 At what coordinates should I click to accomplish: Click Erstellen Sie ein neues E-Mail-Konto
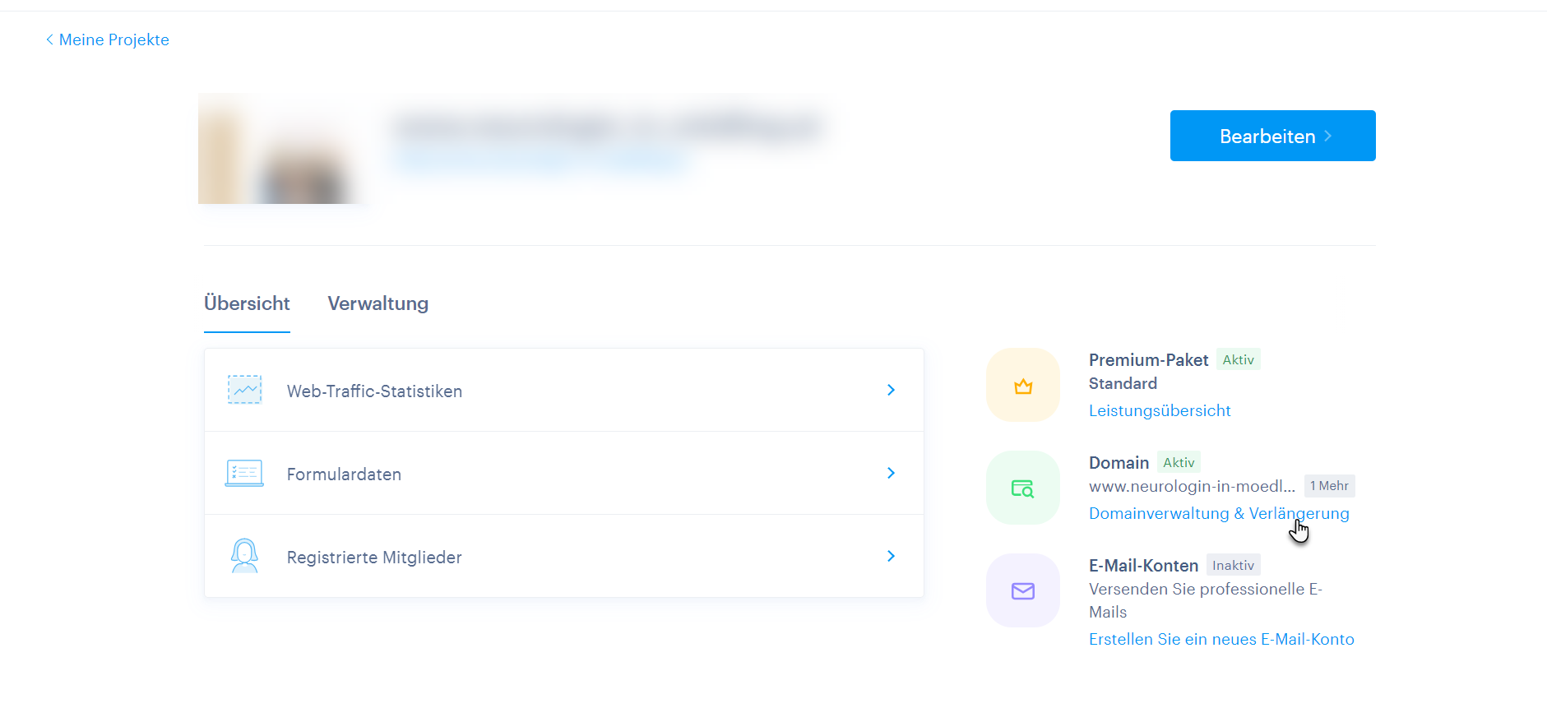[1220, 639]
